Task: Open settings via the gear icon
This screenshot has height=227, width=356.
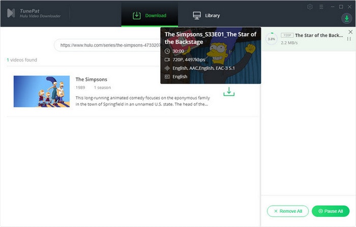Action: (310, 7)
